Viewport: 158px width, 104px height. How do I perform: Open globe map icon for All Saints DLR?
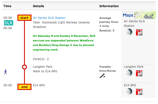point(129,32)
